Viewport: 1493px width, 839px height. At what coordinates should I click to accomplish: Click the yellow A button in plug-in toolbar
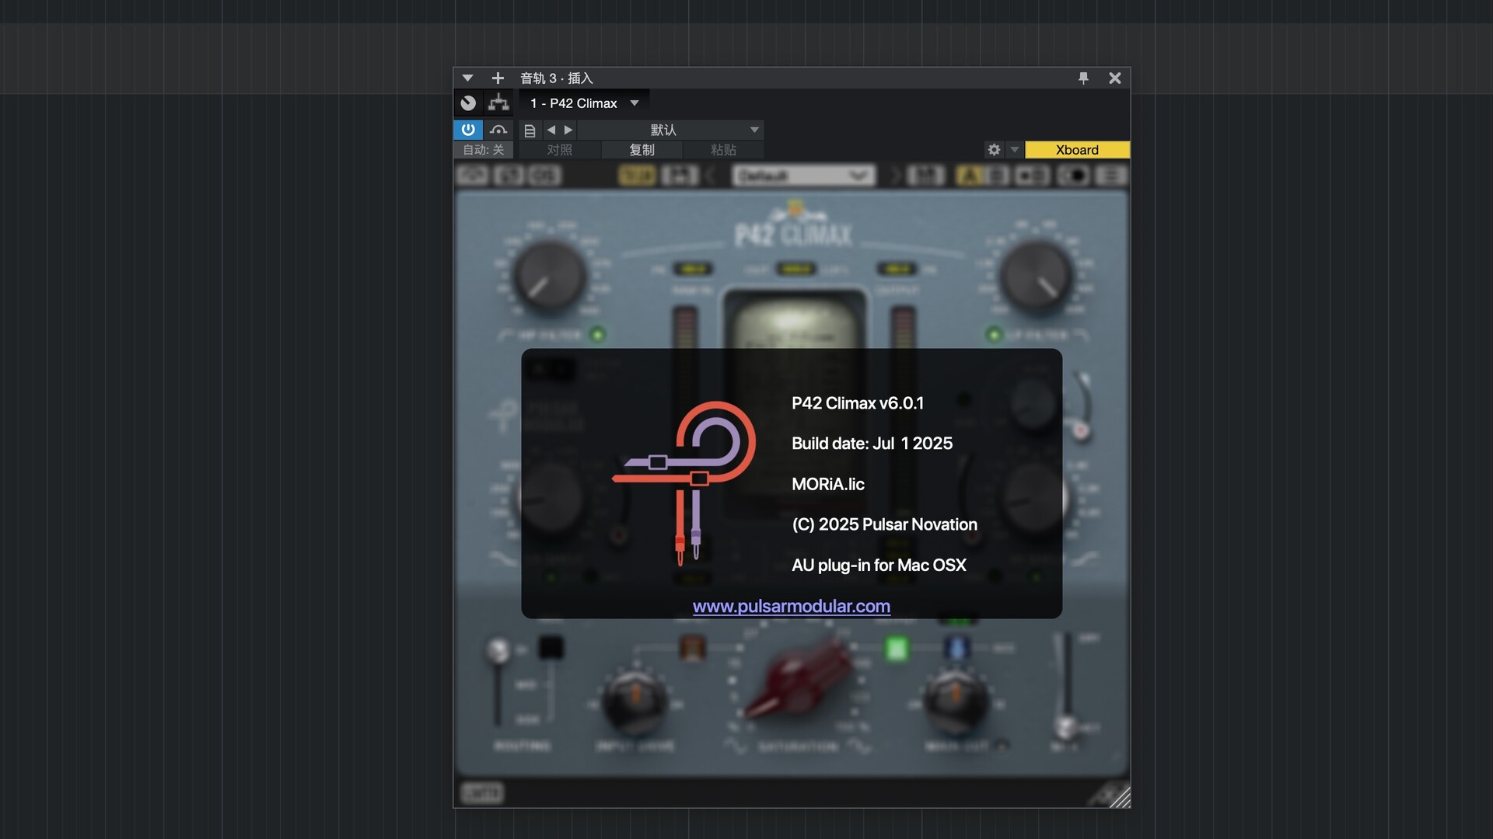coord(970,176)
